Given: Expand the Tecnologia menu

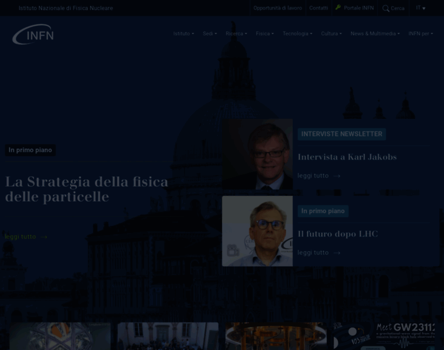Looking at the screenshot, I should point(297,34).
